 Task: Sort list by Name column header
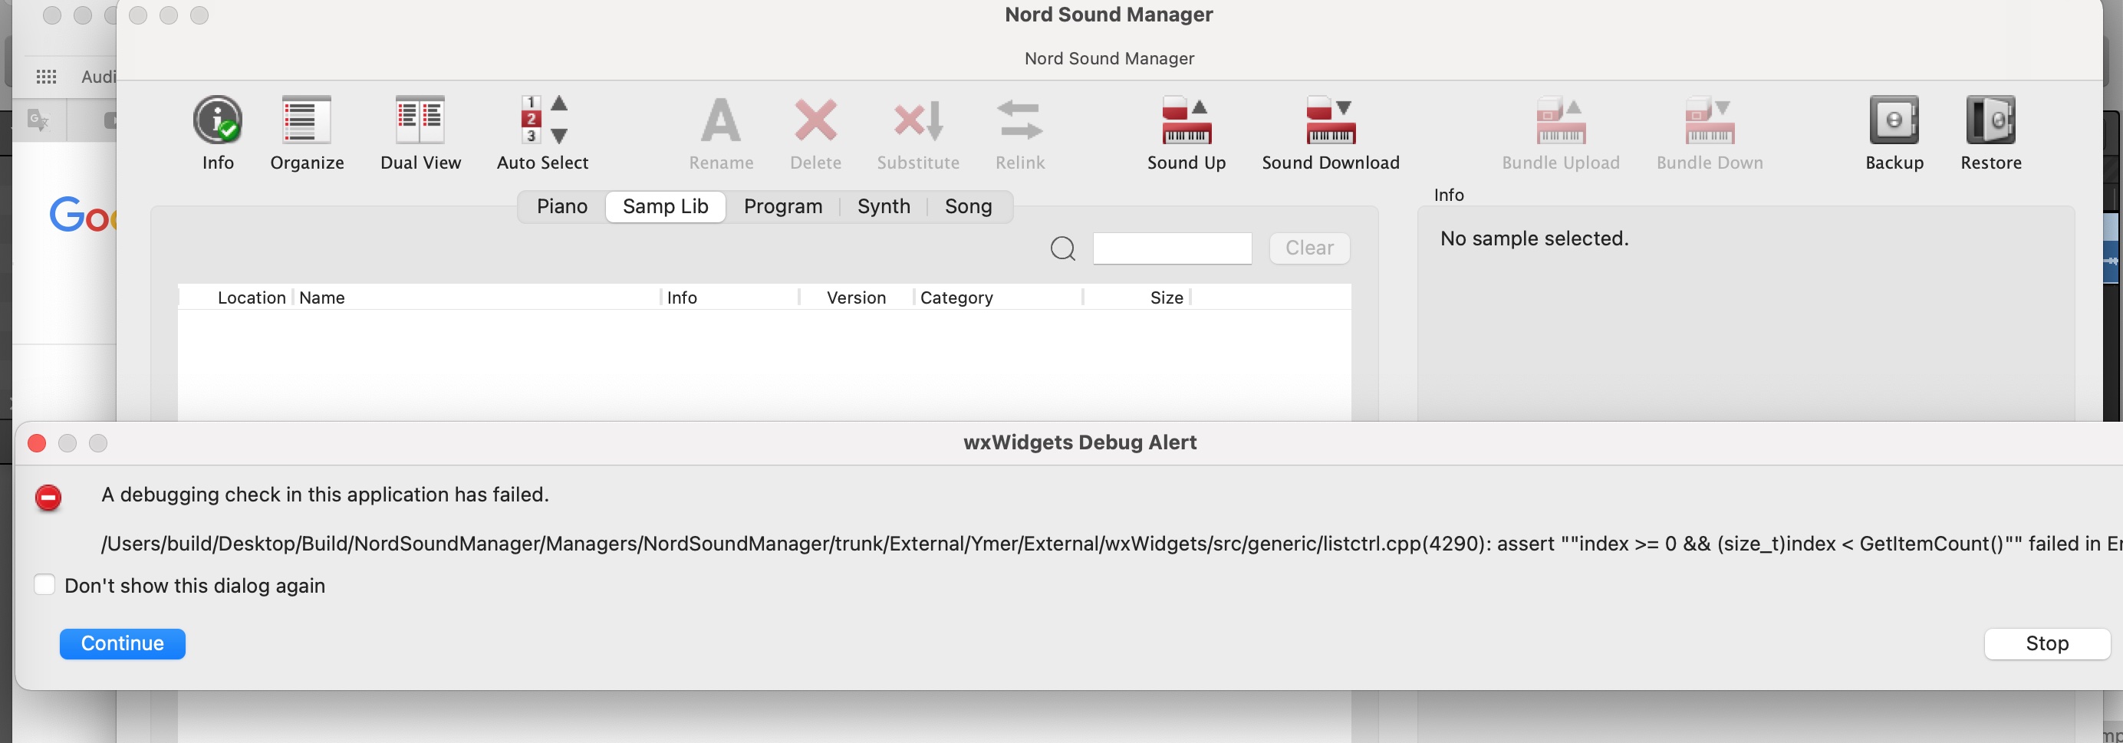click(x=322, y=298)
